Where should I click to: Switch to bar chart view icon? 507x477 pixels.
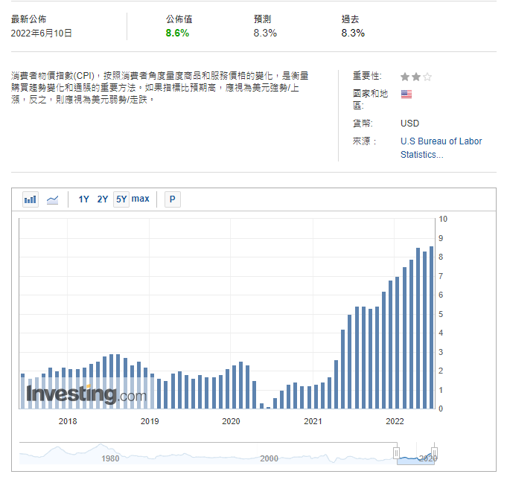pyautogui.click(x=31, y=199)
